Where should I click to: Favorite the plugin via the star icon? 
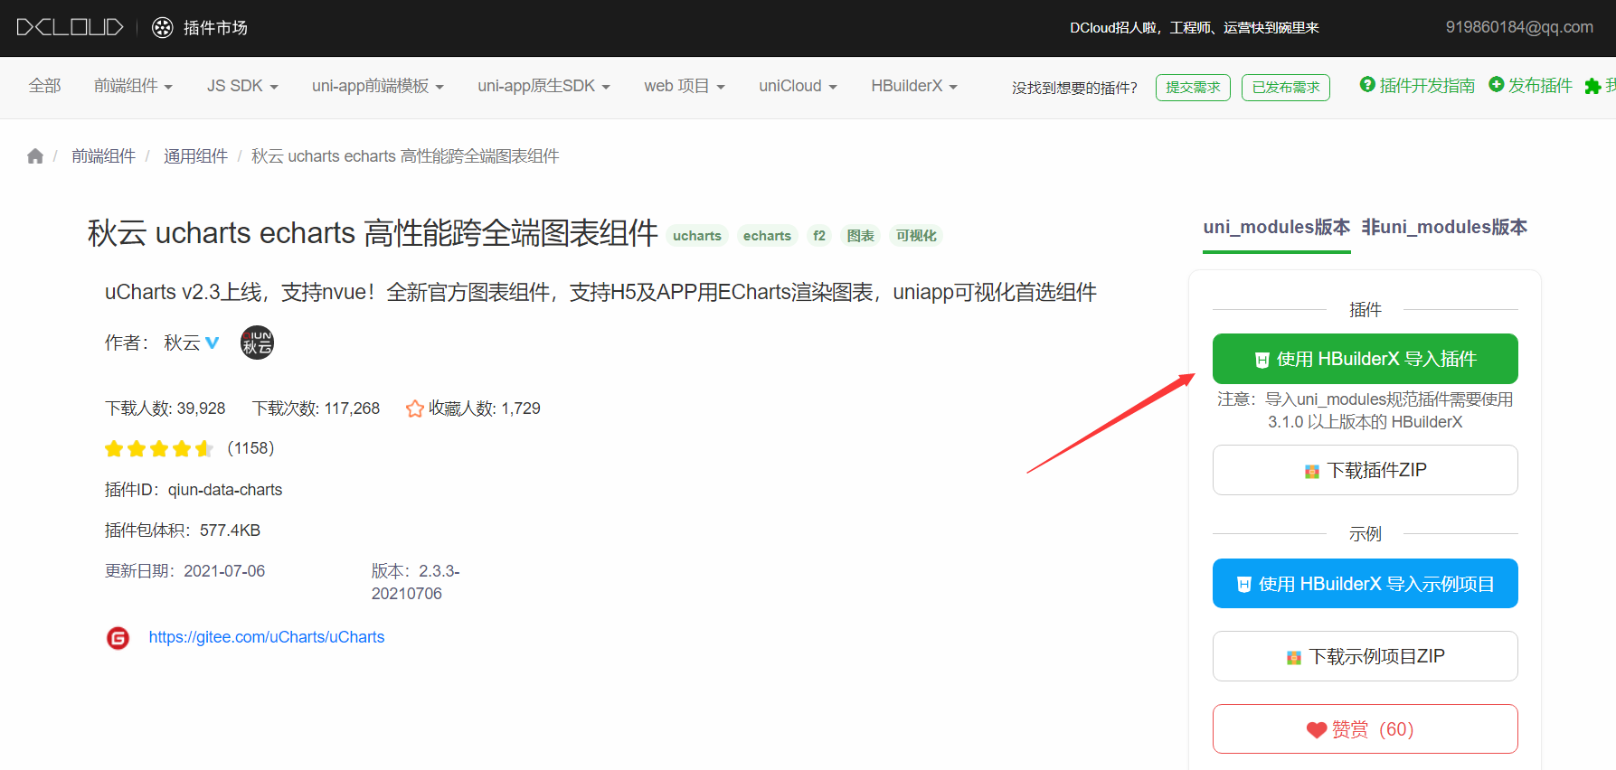coord(415,408)
